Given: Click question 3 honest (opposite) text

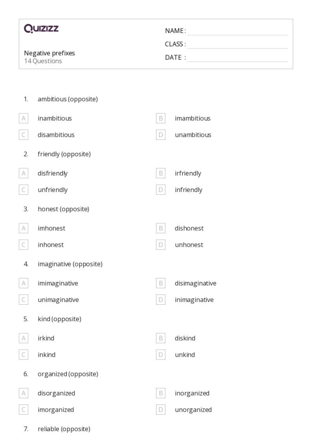Looking at the screenshot, I should coord(63,209).
